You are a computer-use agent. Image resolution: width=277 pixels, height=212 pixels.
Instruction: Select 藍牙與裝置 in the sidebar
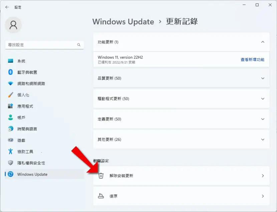pos(44,72)
